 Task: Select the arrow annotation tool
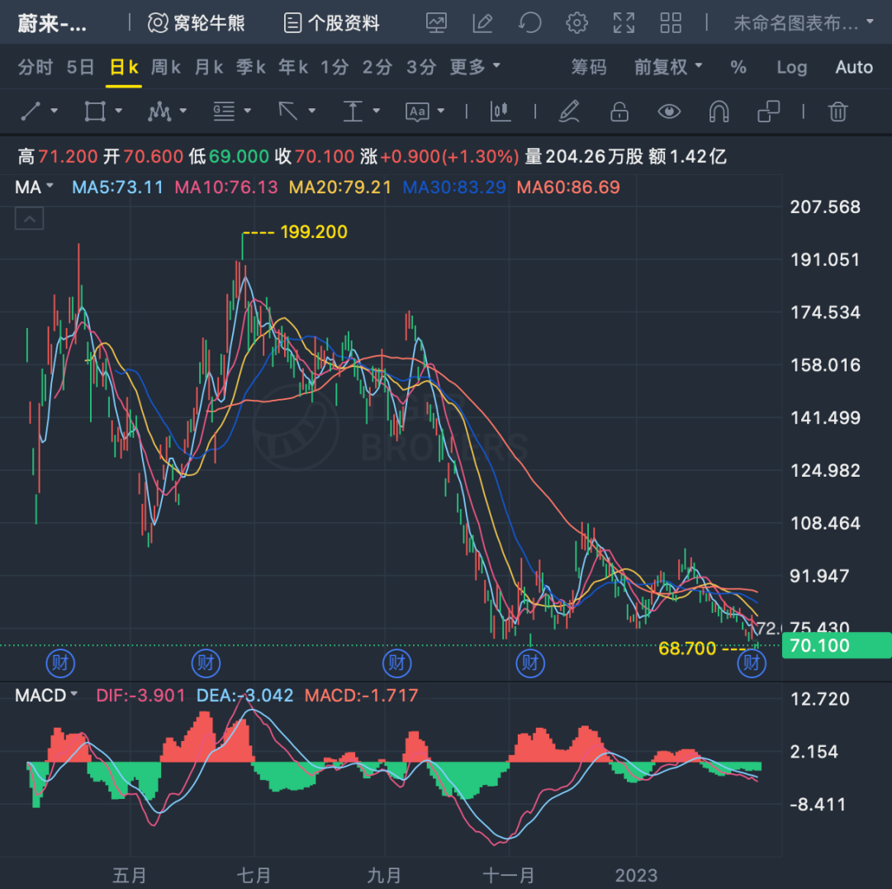[288, 111]
